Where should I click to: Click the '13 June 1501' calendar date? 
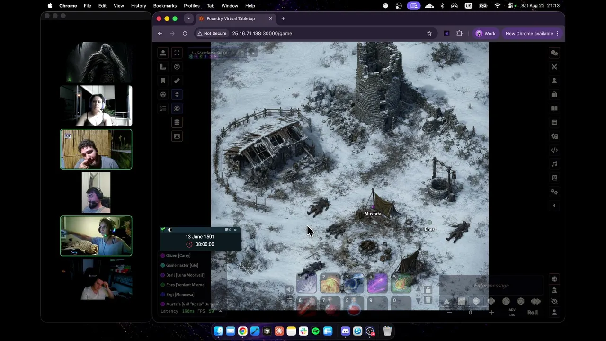click(x=200, y=236)
